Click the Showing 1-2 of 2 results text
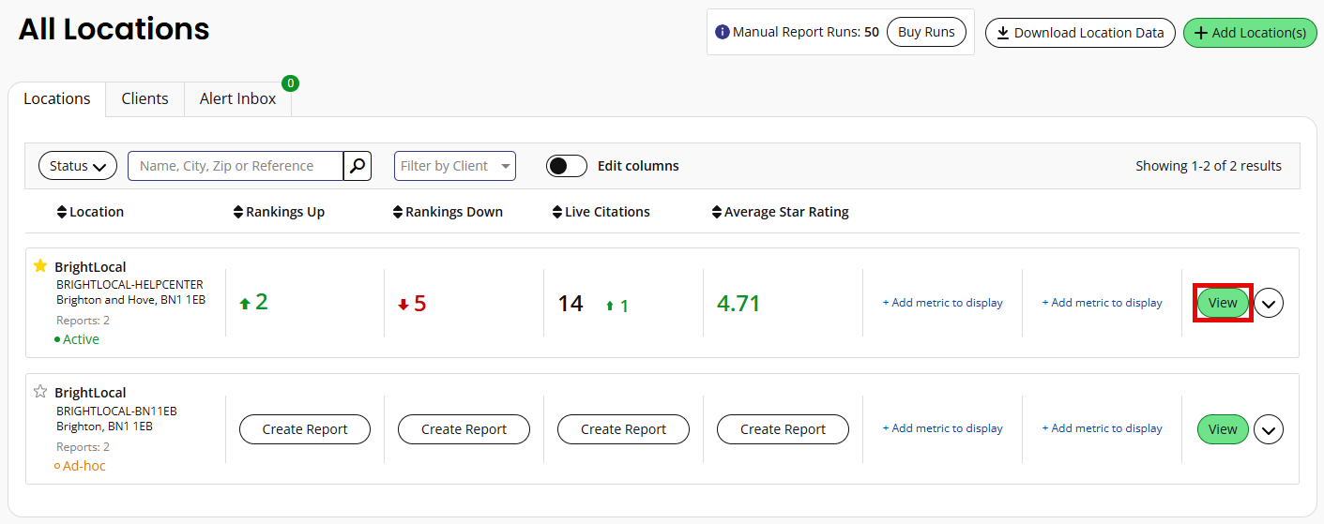1324x524 pixels. coord(1209,166)
